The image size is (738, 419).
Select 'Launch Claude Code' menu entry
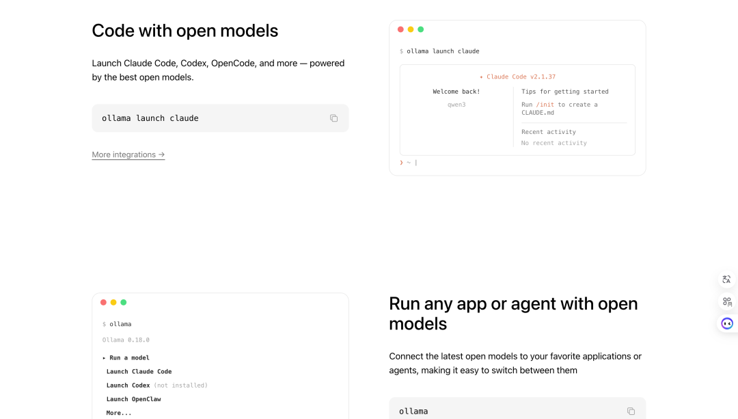[x=139, y=371]
